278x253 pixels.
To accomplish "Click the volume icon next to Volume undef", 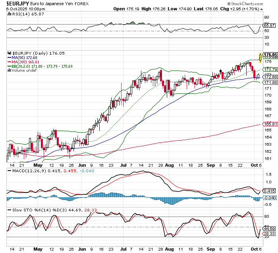I will [10, 70].
